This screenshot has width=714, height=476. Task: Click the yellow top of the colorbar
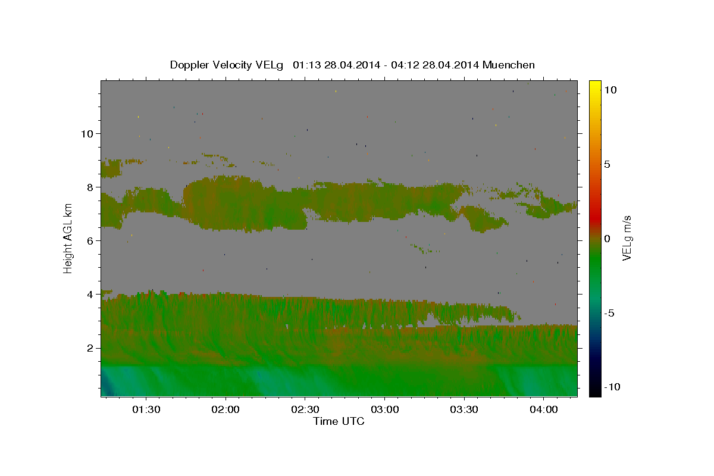[x=594, y=86]
